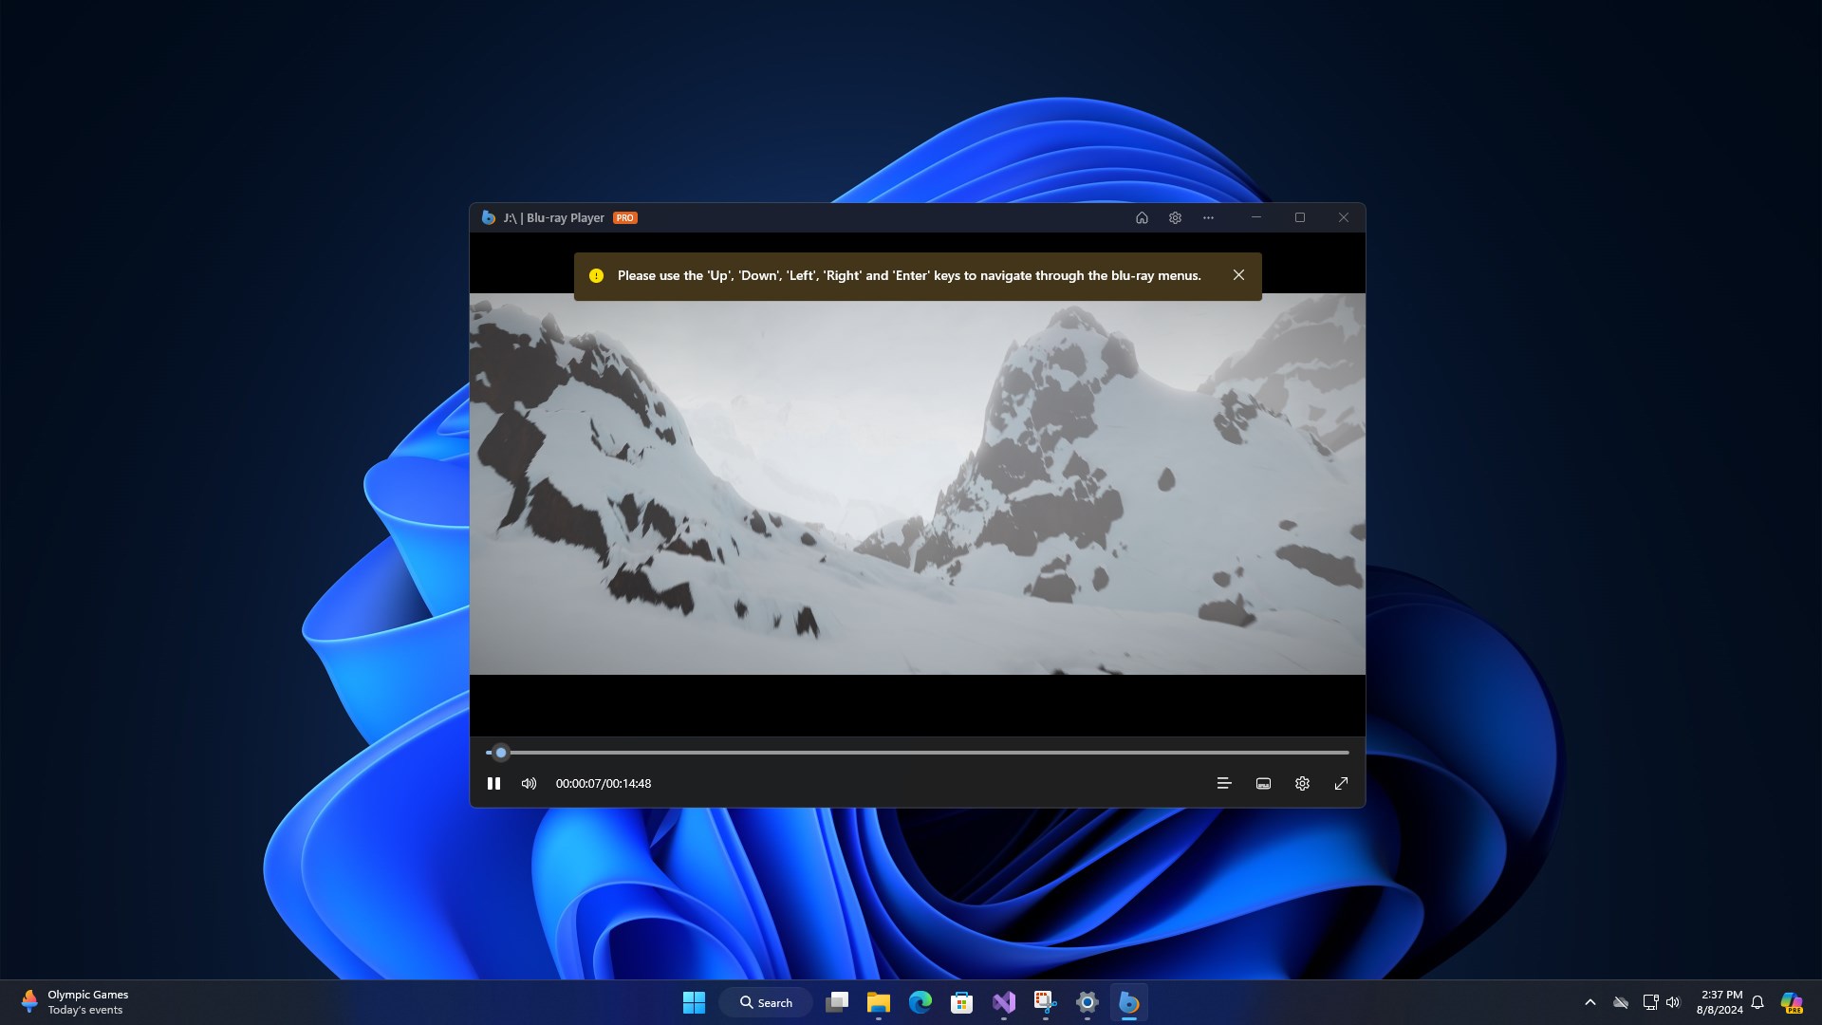The width and height of the screenshot is (1822, 1025).
Task: Pause the Blu-ray video playback
Action: [x=493, y=783]
